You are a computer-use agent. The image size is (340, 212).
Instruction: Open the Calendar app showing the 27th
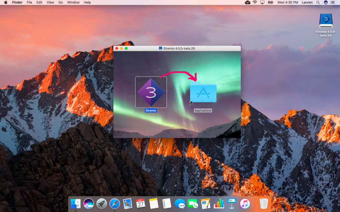tap(140, 204)
